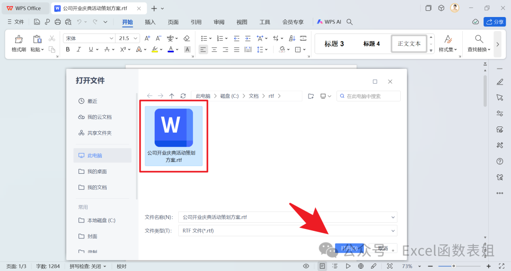Image resolution: width=511 pixels, height=271 pixels.
Task: Select 我的桌面 folder in sidebar
Action: click(93, 171)
